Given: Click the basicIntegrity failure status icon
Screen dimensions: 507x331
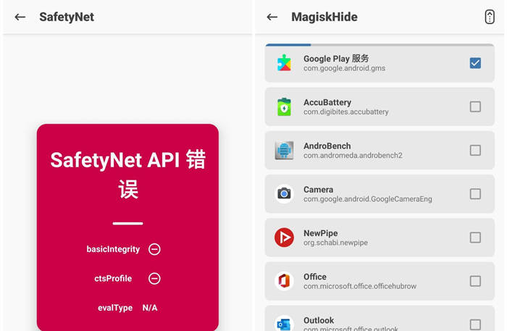Looking at the screenshot, I should [154, 249].
